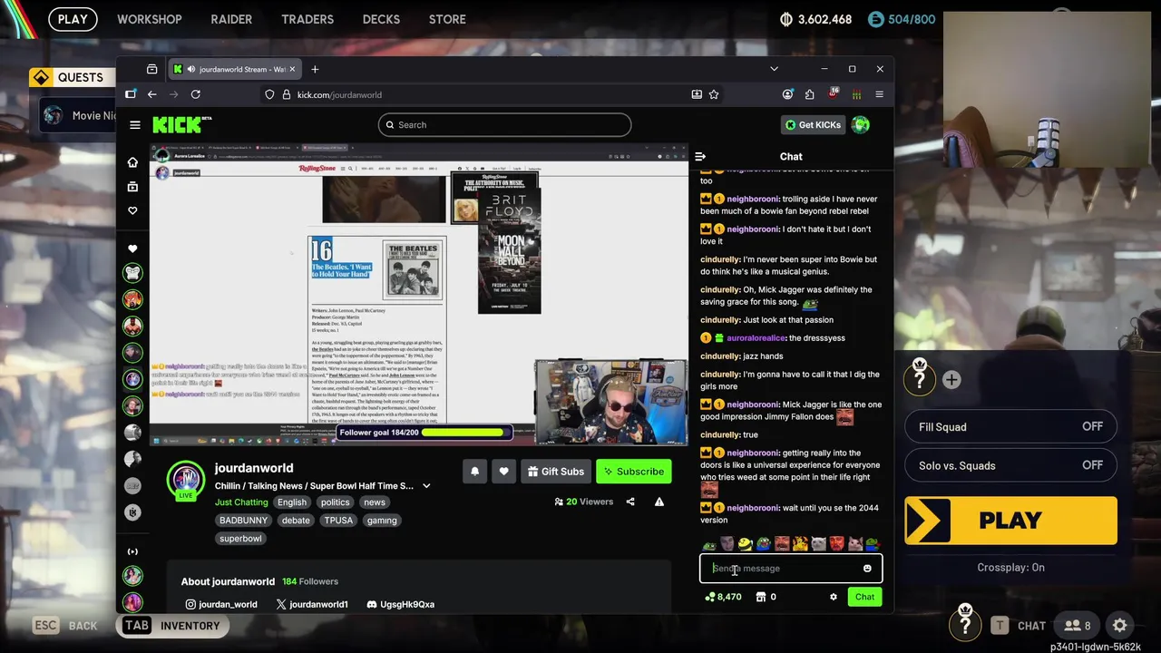Click the Kick user avatar at top right
The height and width of the screenshot is (653, 1161).
[861, 125]
